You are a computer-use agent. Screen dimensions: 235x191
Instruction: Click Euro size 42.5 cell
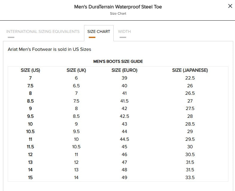point(124,116)
